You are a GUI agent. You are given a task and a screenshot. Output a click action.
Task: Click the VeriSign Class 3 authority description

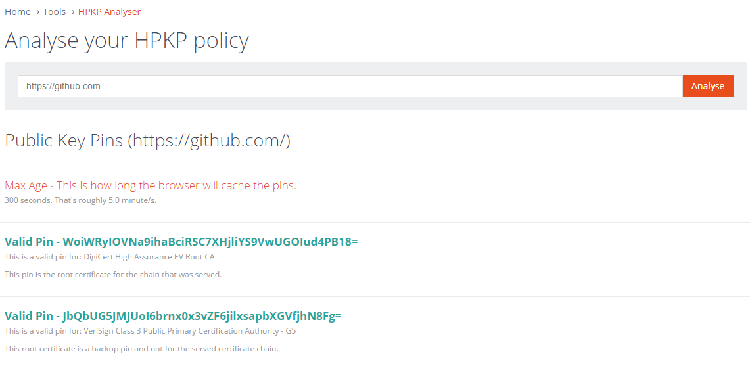[151, 330]
